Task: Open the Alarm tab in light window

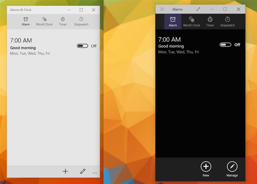Action: pyautogui.click(x=26, y=21)
